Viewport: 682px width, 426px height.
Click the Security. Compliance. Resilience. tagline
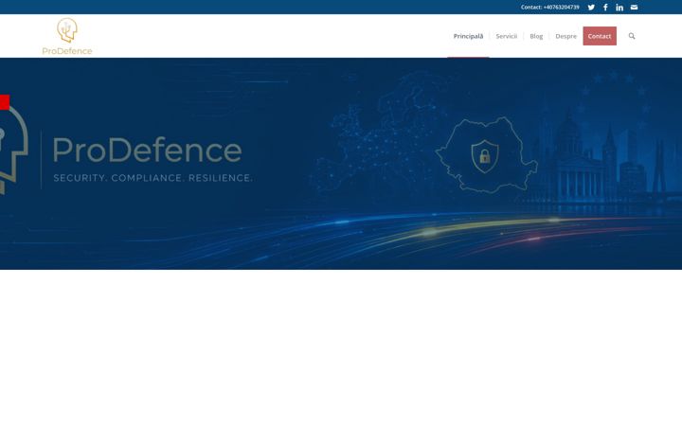point(153,178)
